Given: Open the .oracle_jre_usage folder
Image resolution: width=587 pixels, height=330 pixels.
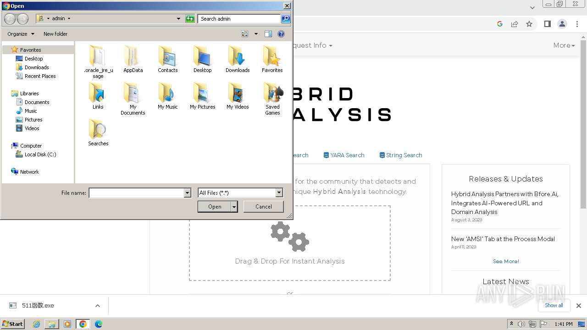Looking at the screenshot, I should 98,62.
